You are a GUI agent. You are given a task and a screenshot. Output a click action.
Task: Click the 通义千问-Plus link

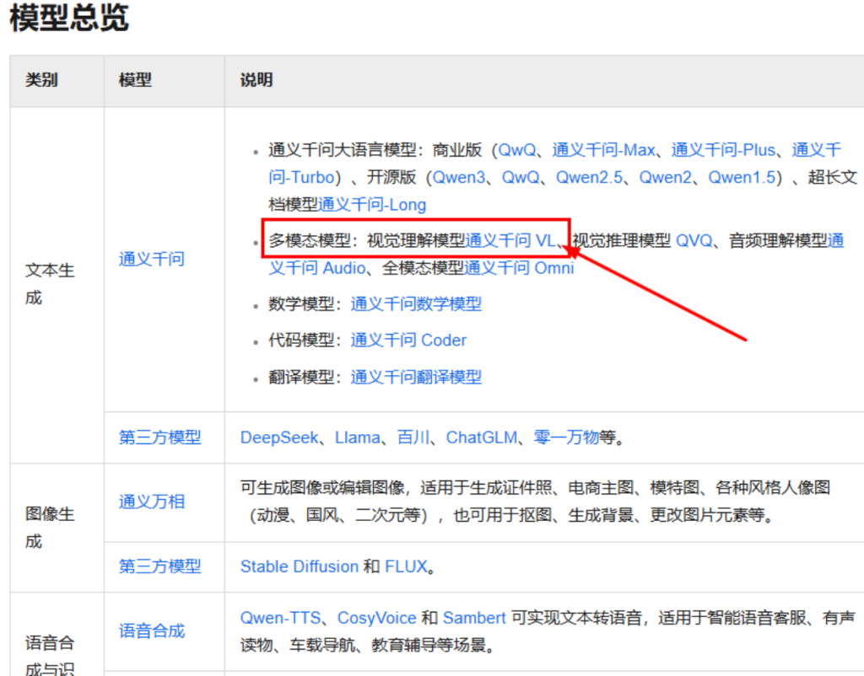[722, 150]
